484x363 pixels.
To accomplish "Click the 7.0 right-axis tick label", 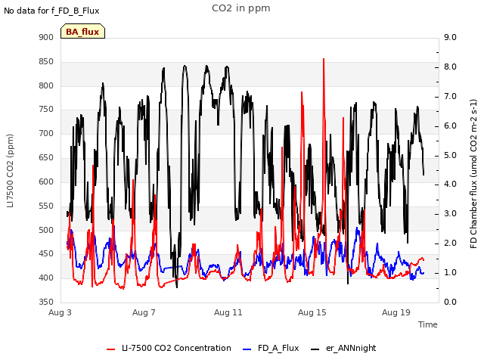I will click(451, 97).
